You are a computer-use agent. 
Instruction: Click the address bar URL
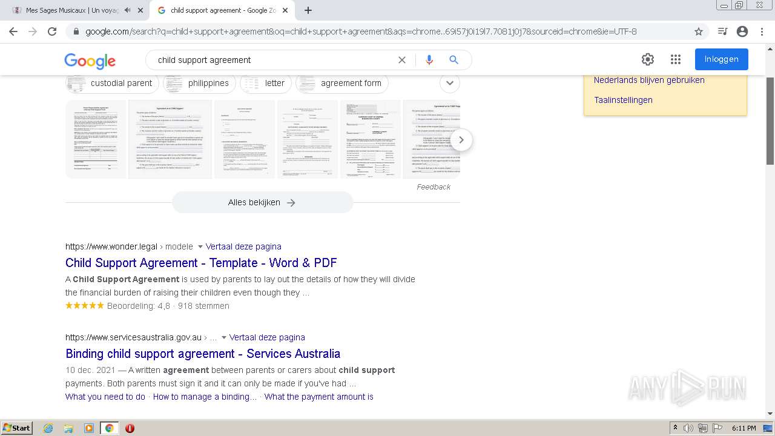pos(361,31)
